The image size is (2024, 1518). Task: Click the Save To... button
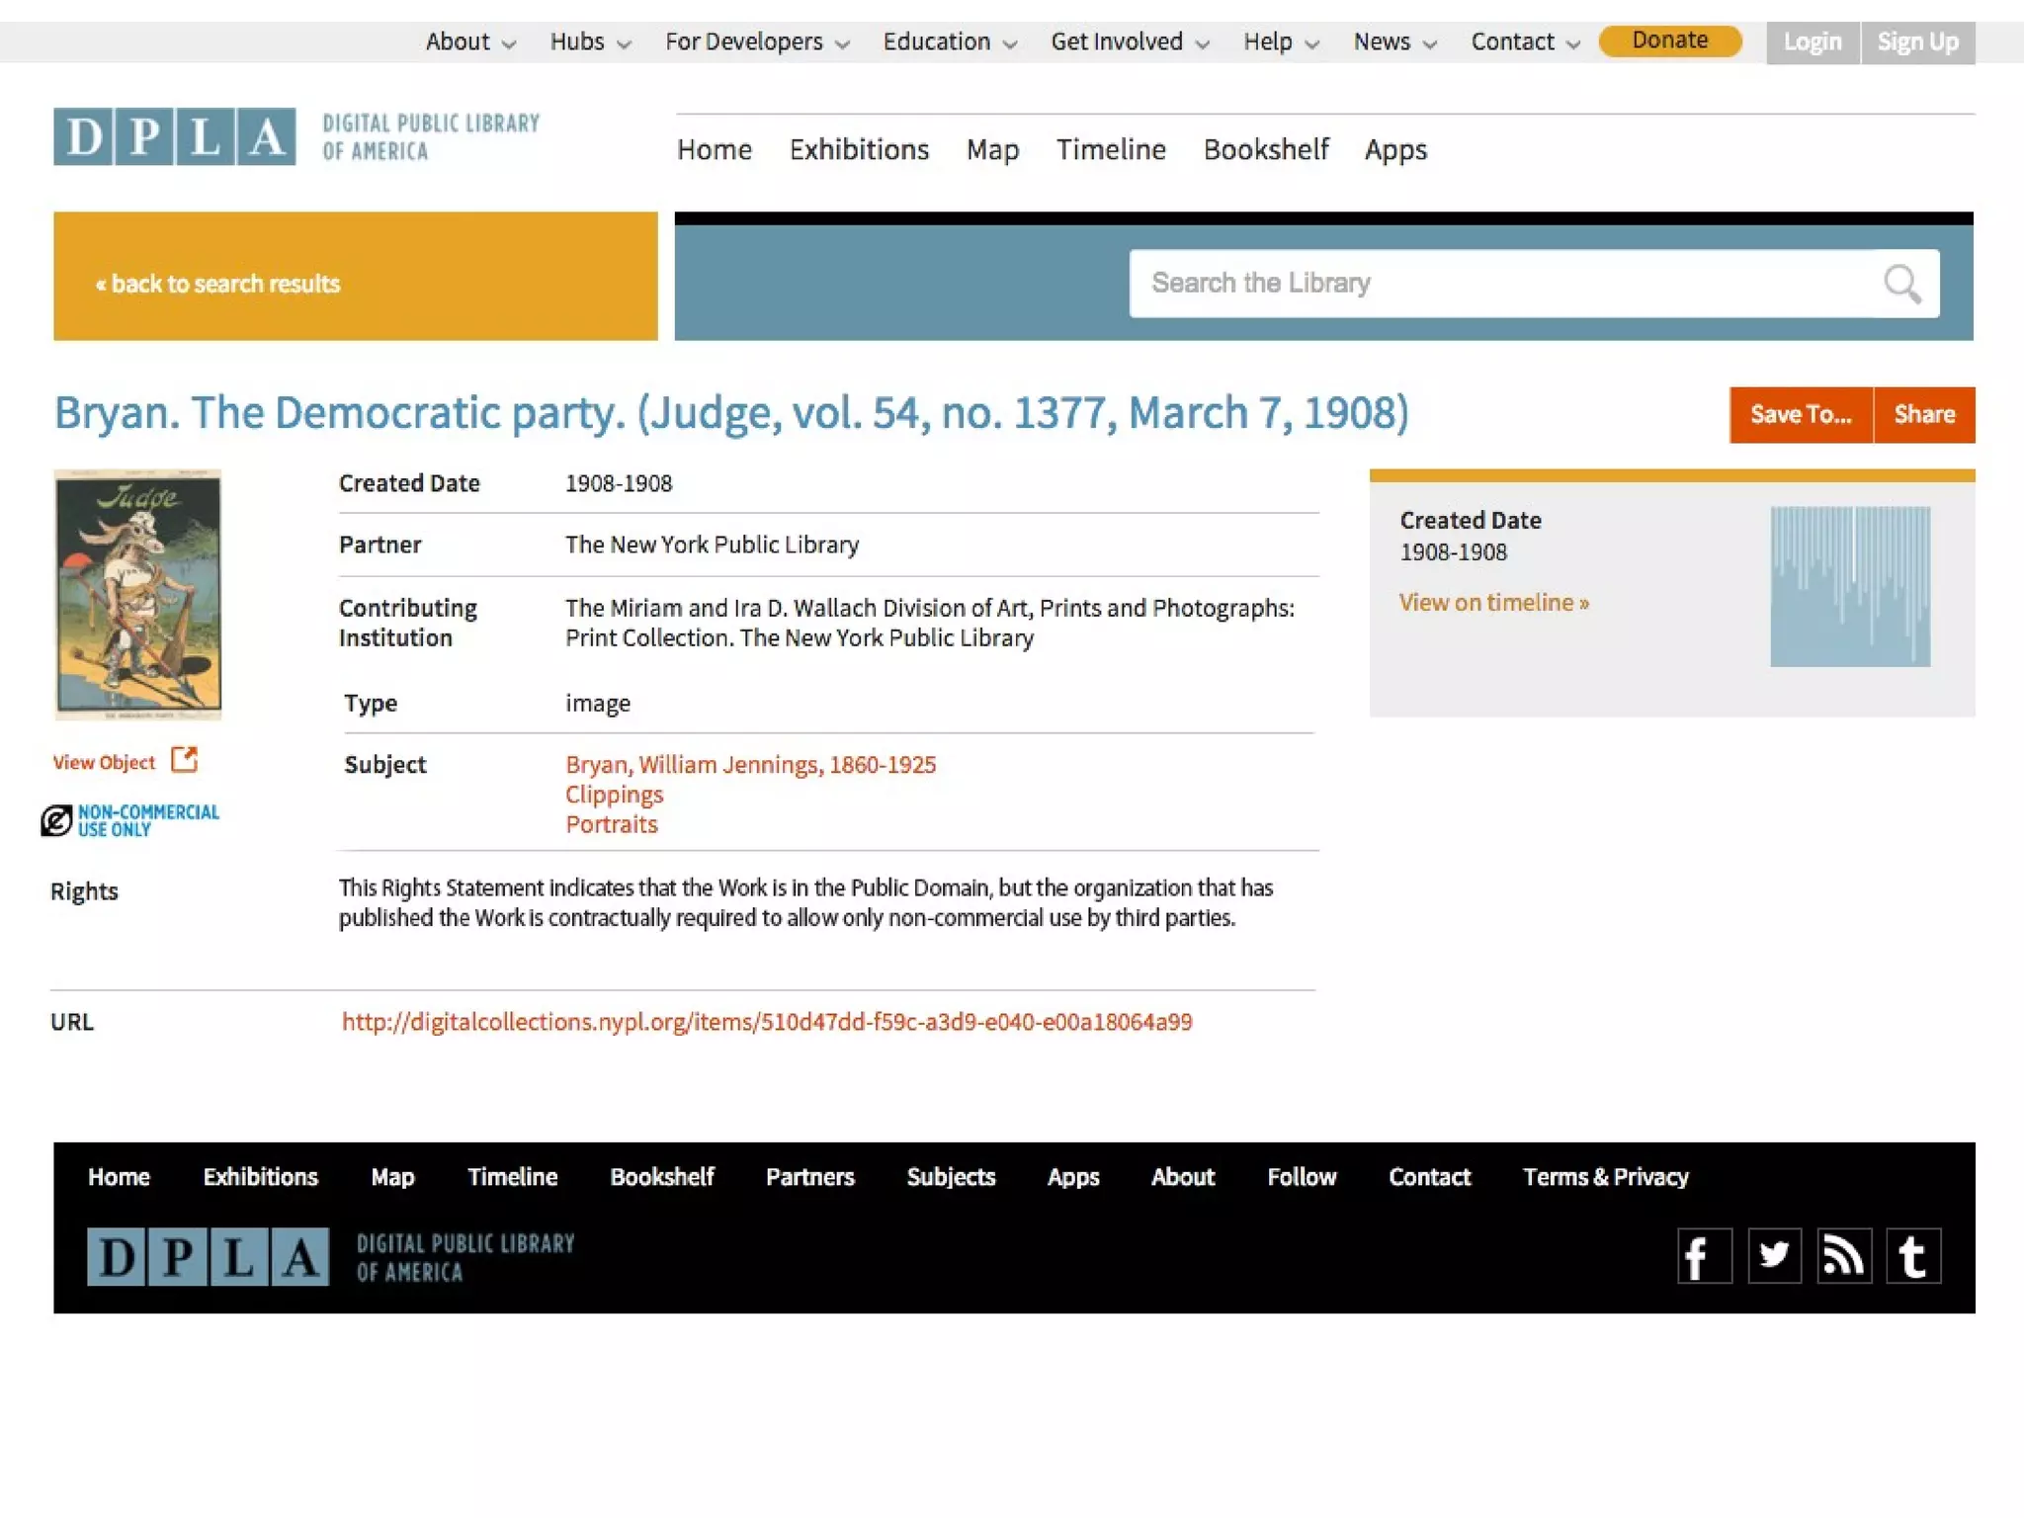[x=1800, y=415]
